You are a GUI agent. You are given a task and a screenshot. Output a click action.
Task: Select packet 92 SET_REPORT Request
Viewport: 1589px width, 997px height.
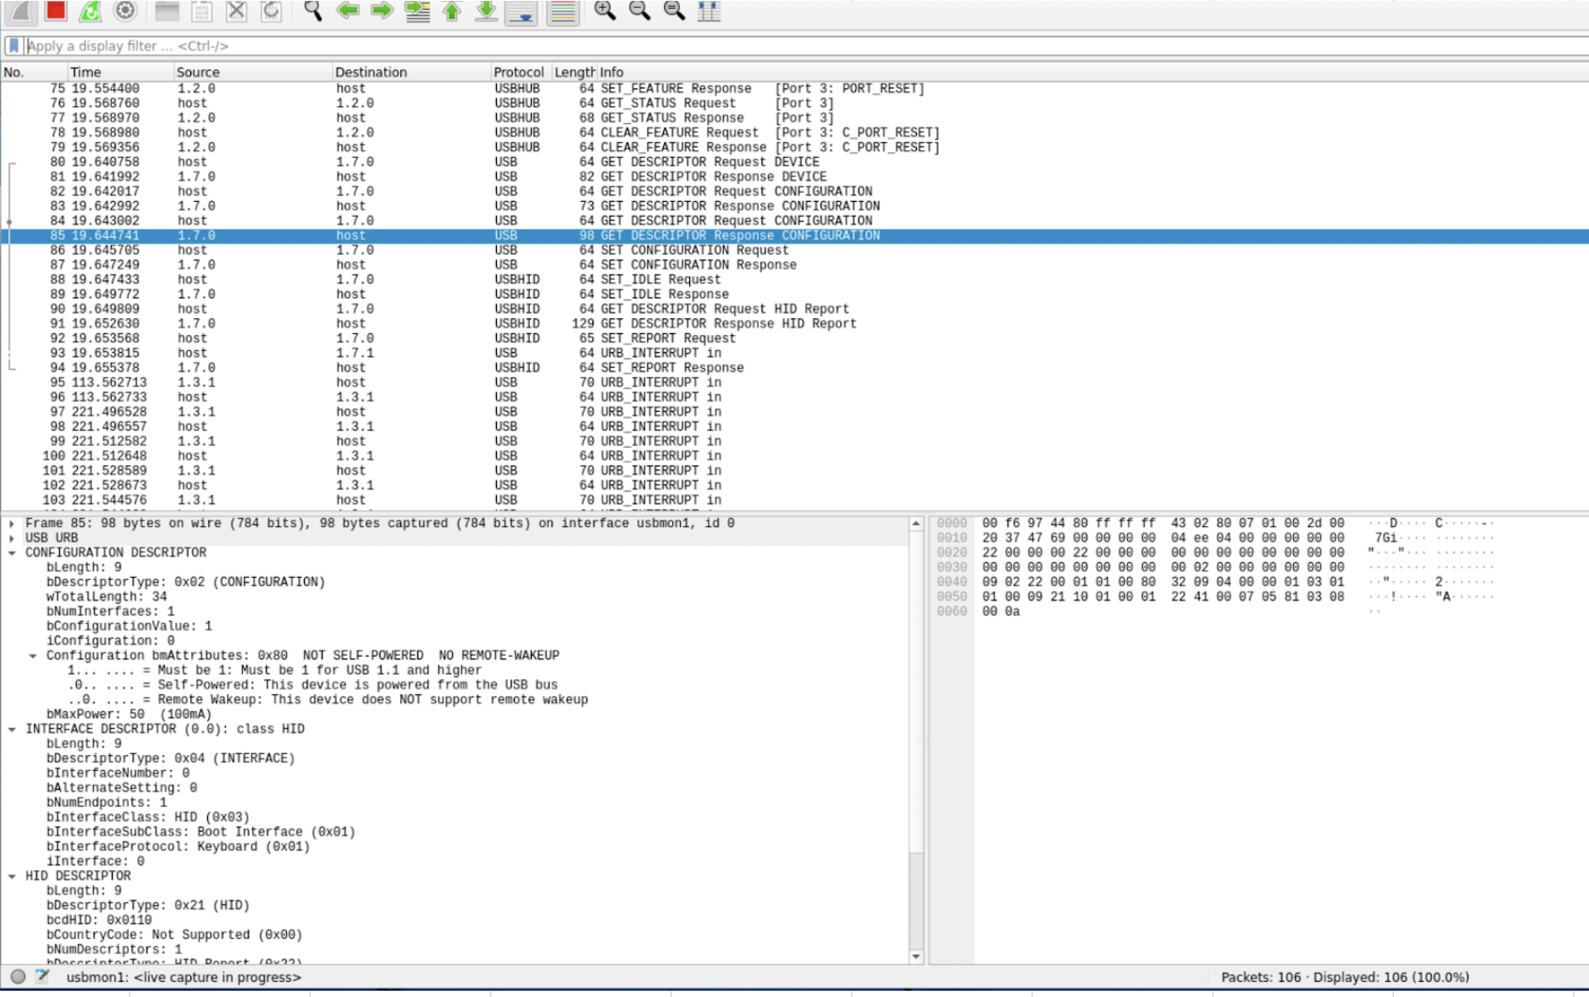coord(794,339)
